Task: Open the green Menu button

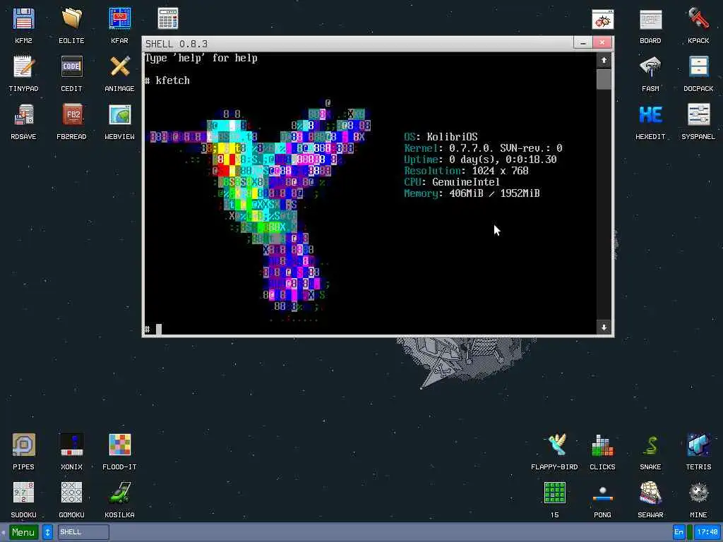Action: point(23,532)
